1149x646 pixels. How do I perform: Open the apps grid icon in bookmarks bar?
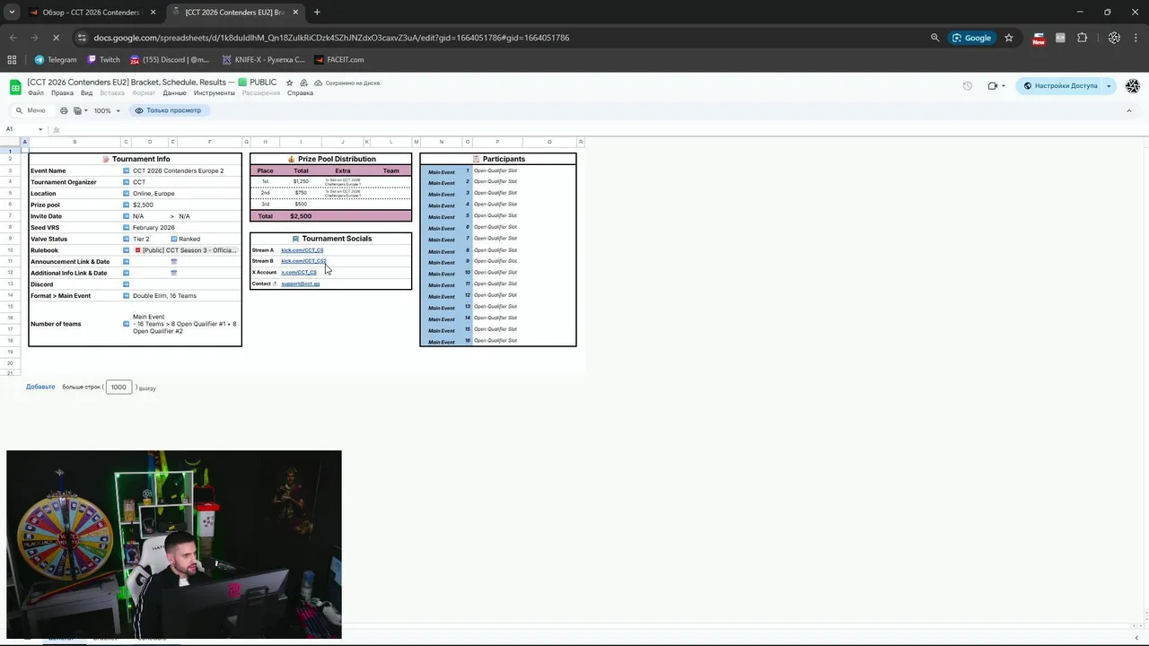(x=12, y=60)
